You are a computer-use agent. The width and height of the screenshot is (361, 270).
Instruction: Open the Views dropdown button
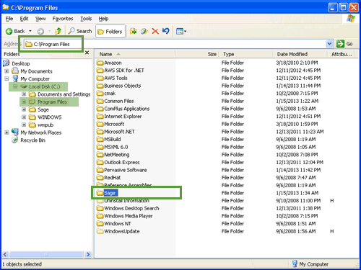181,31
